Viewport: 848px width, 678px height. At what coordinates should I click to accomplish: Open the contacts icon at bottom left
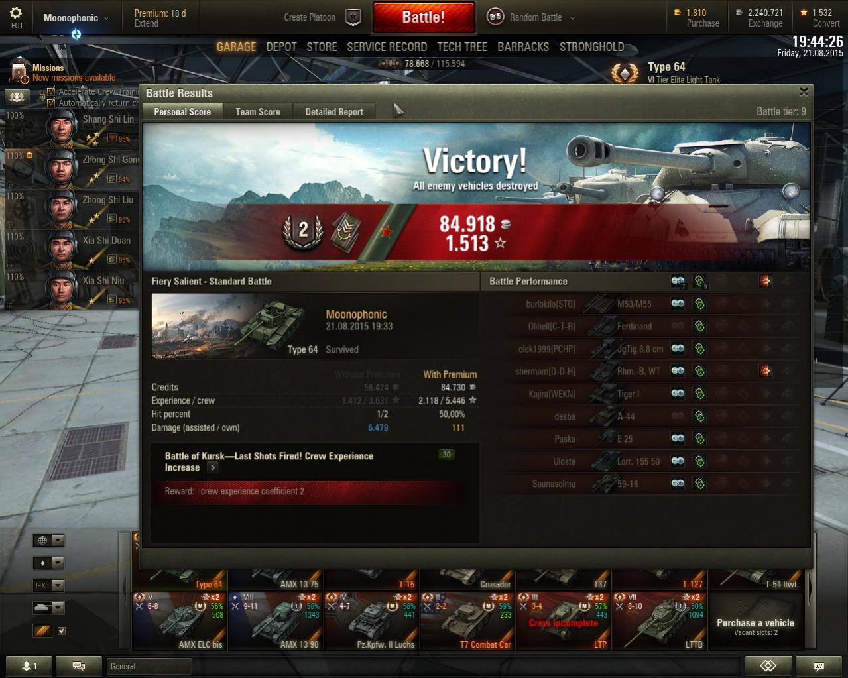30,665
